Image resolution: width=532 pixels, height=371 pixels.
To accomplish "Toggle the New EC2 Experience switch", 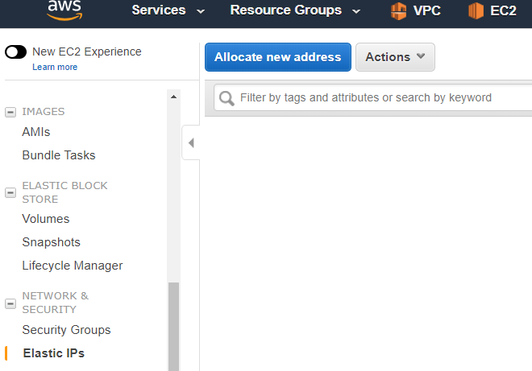I will click(15, 52).
